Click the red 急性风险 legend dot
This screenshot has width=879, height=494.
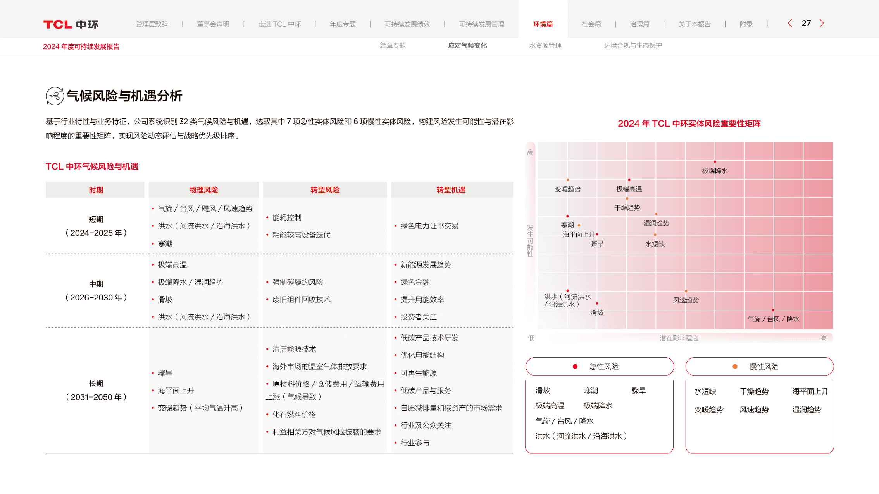pos(575,366)
